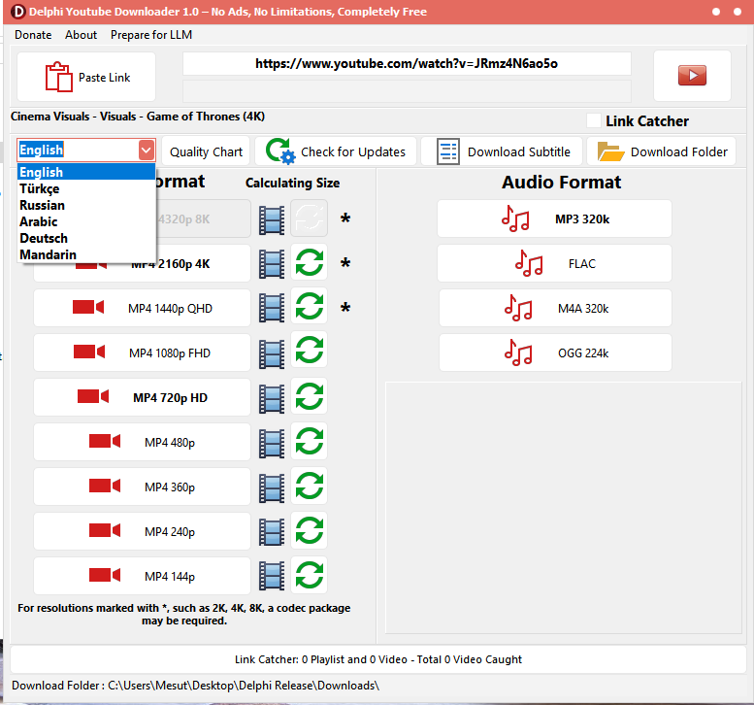Click green refresh icon for MP4 1440p QHD
The height and width of the screenshot is (705, 754).
click(310, 307)
